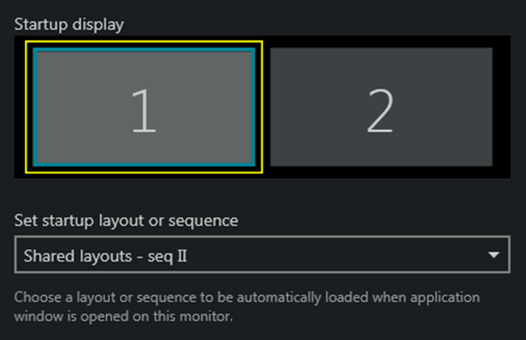Click the "Startup display" heading
The image size is (526, 340).
[69, 24]
